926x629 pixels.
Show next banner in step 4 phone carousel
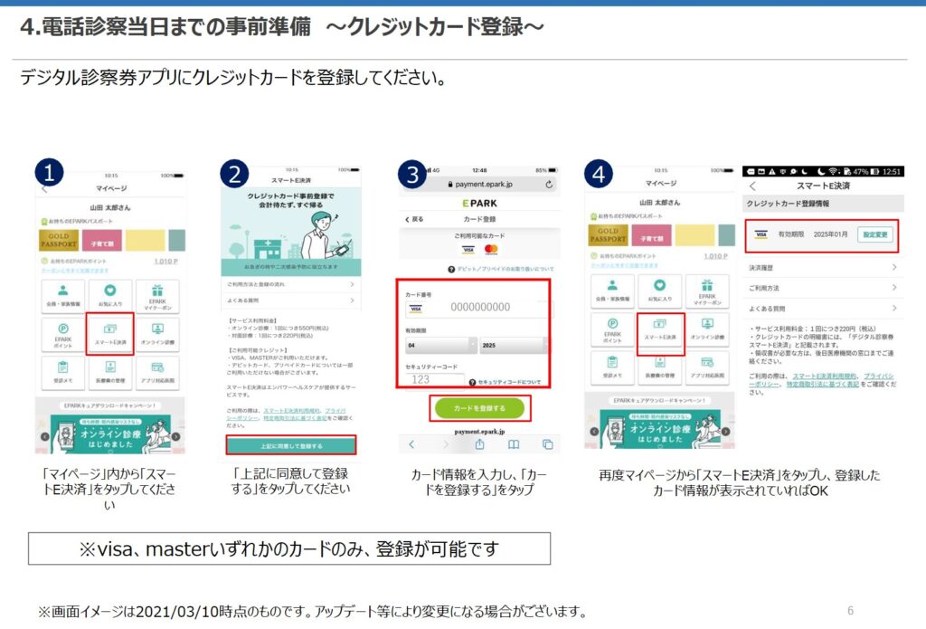725,431
